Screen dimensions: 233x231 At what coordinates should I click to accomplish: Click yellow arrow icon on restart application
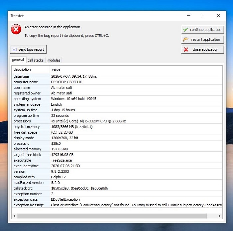tap(186, 39)
